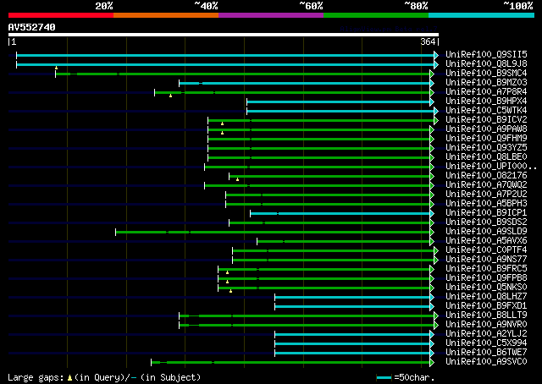Click the red 20% identity legend segment
Viewport: 542px width, 384px height.
(x=61, y=15)
